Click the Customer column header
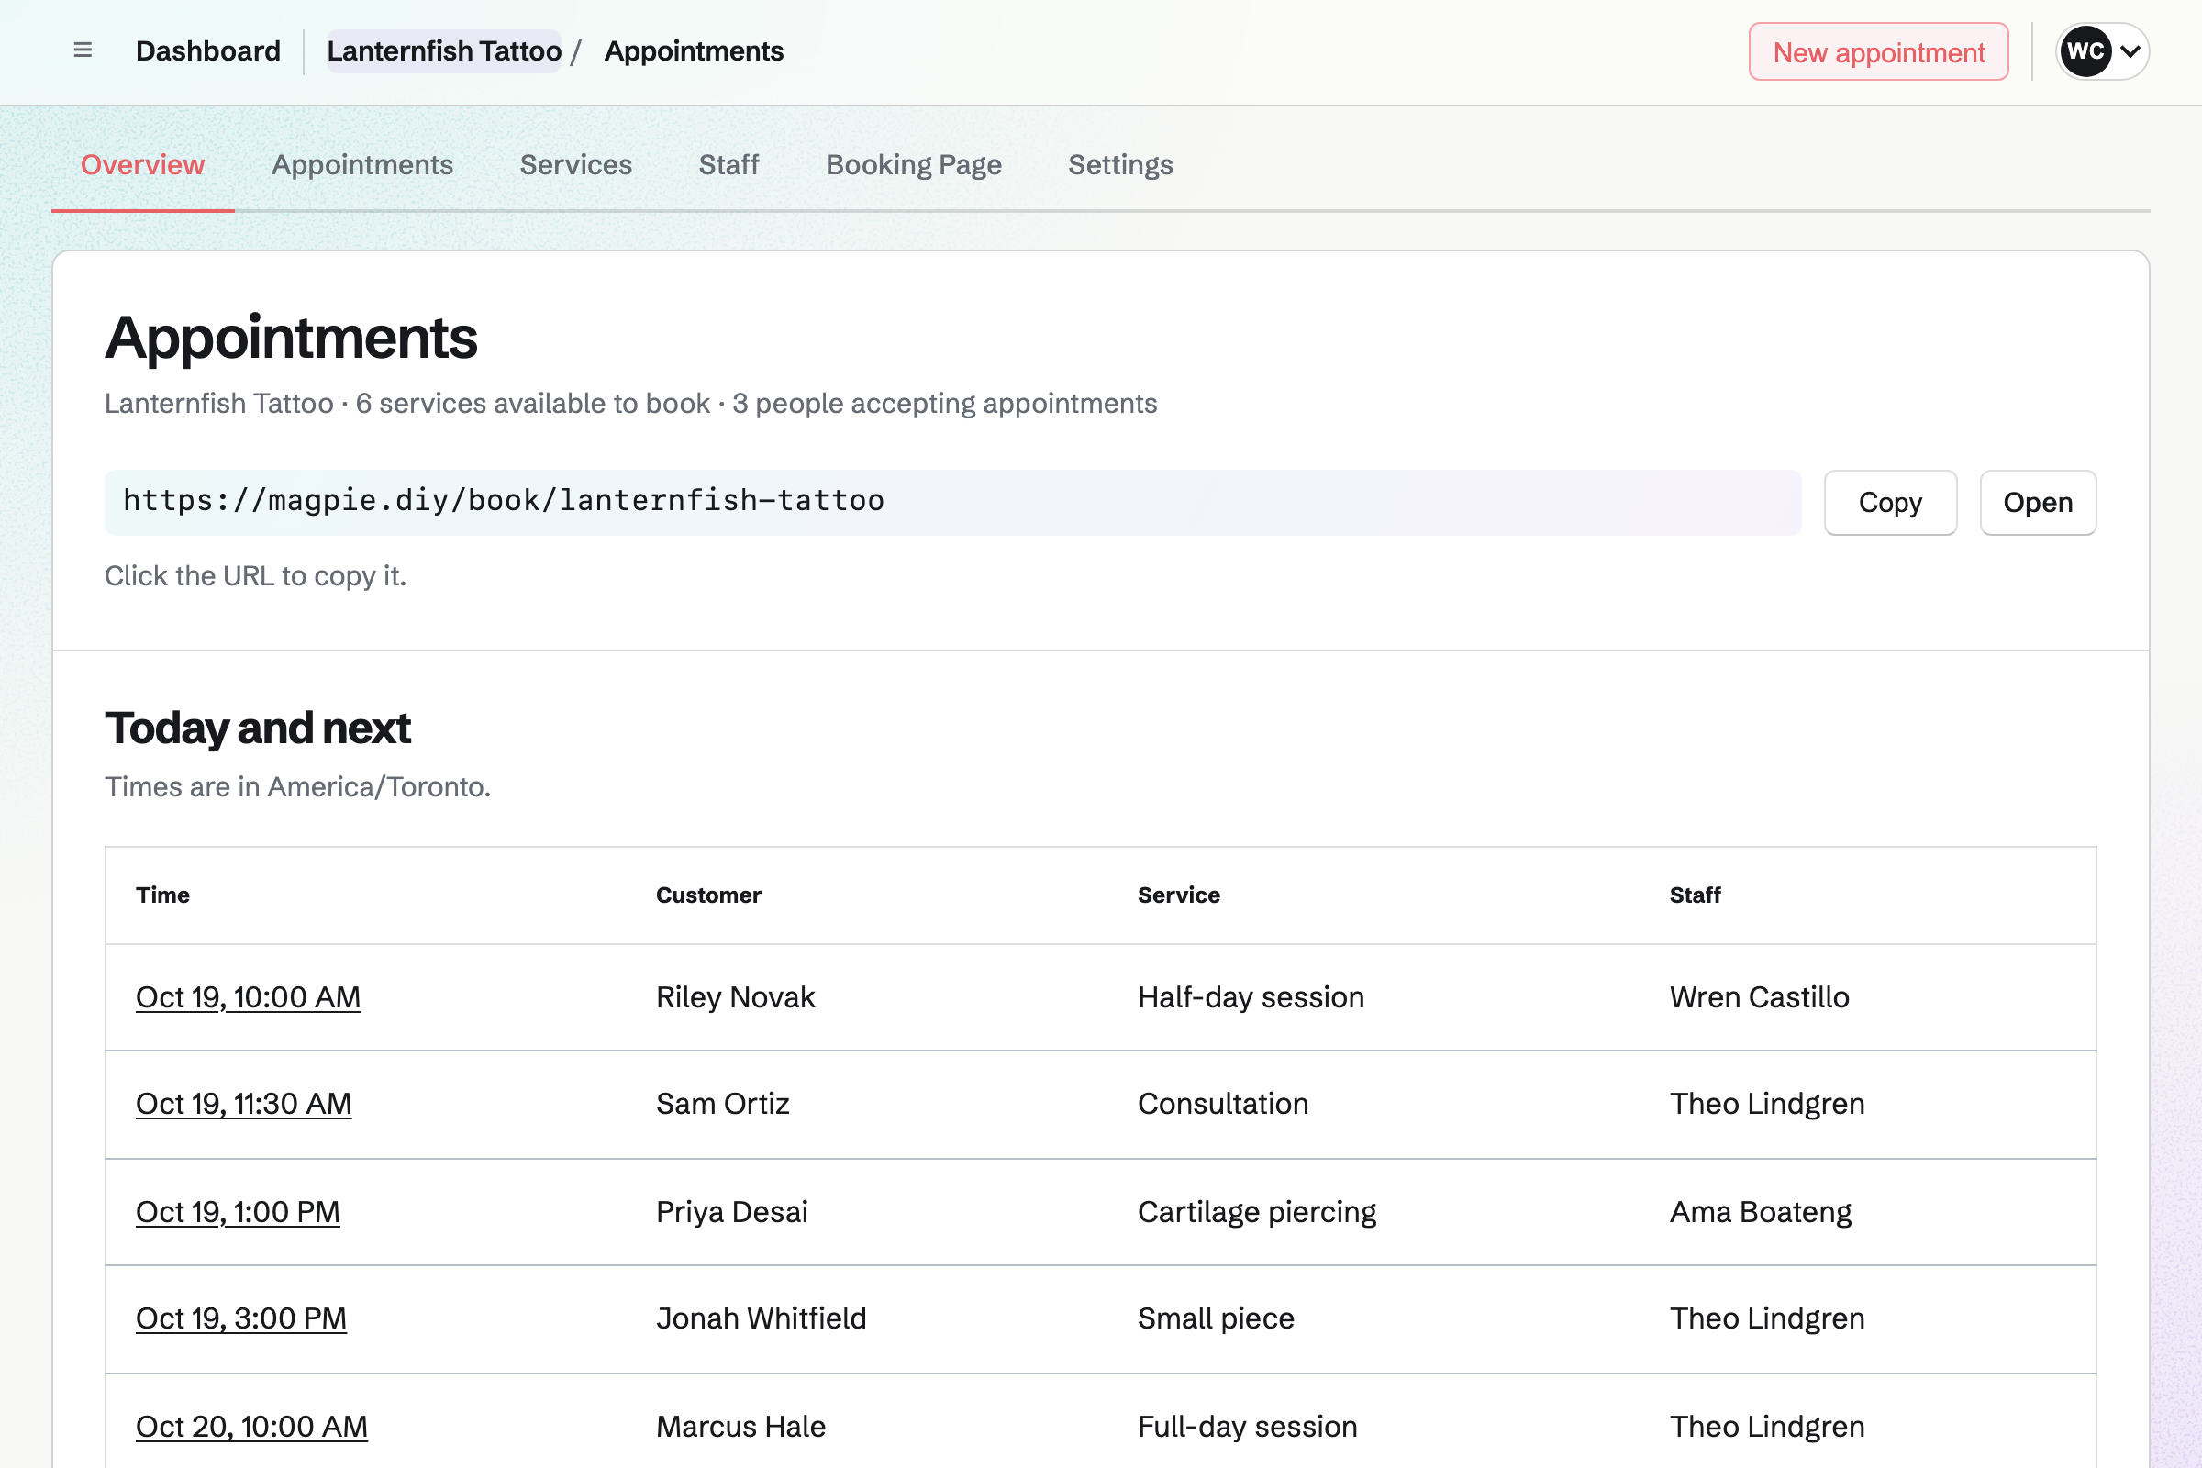The height and width of the screenshot is (1468, 2202). pyautogui.click(x=708, y=895)
